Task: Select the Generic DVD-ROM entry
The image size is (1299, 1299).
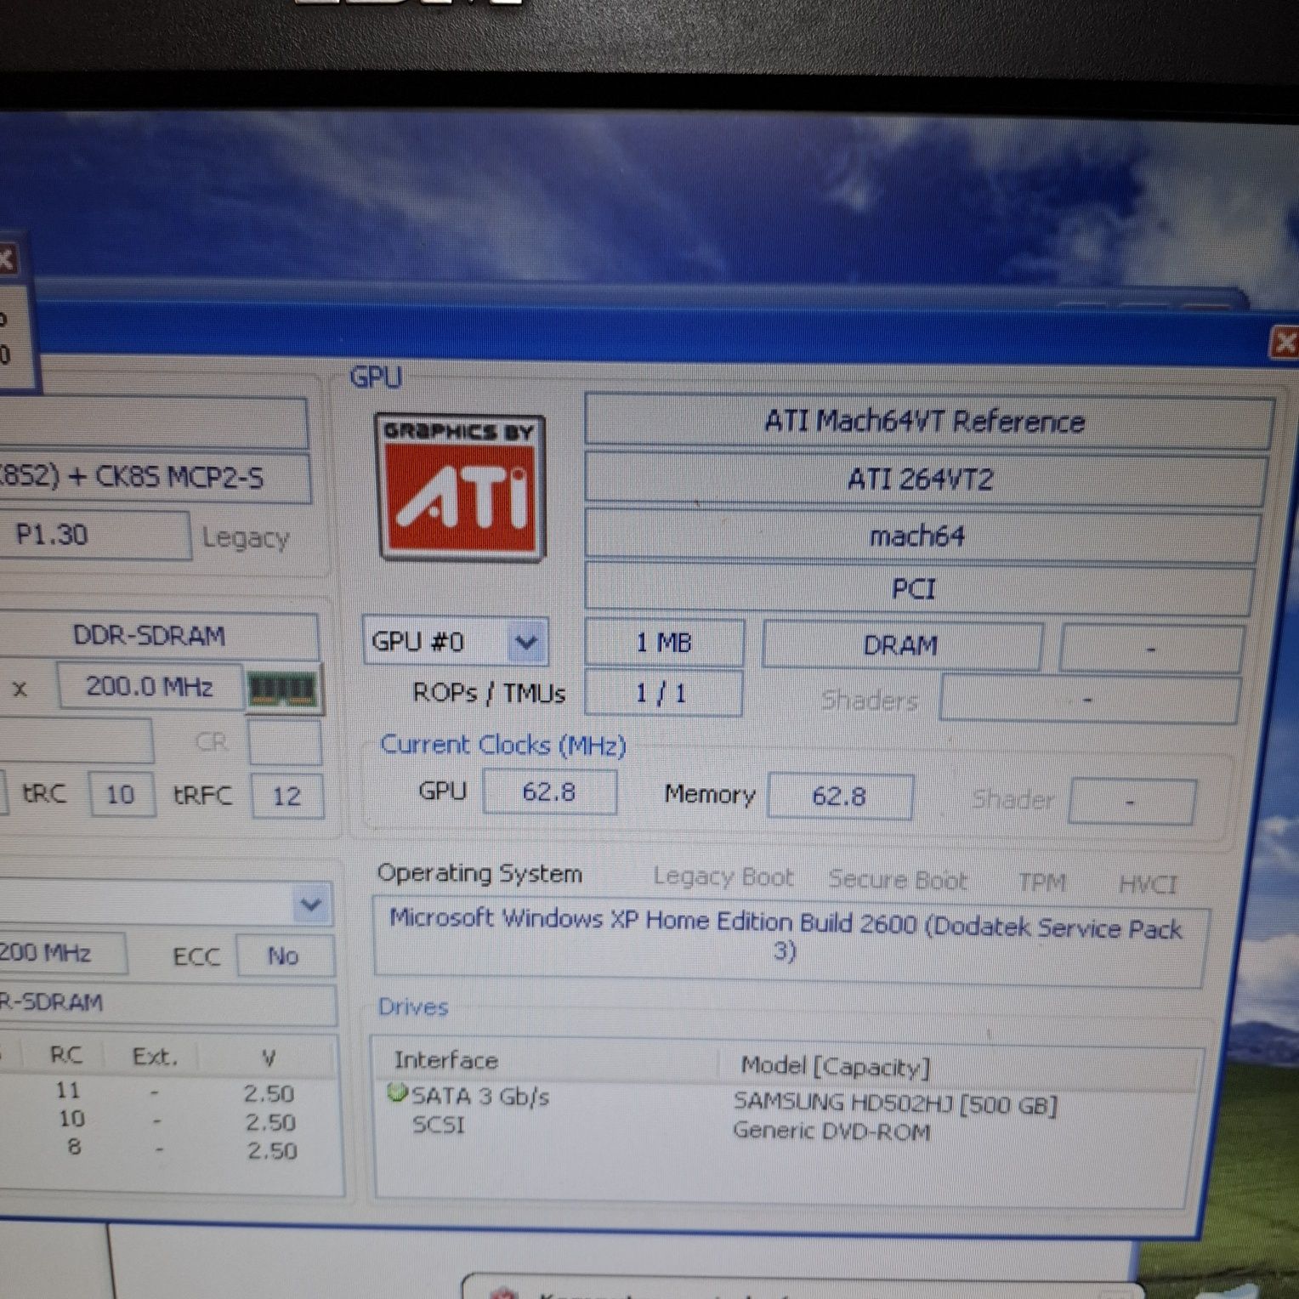Action: (831, 1131)
